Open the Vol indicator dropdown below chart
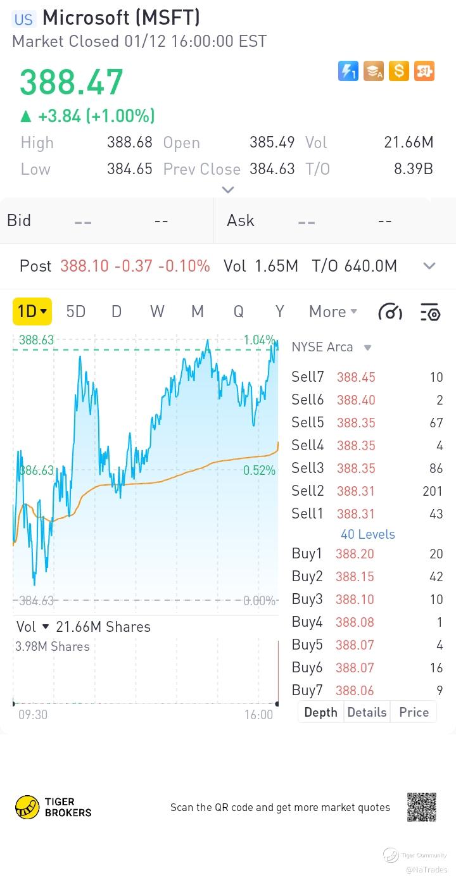456x880 pixels. [x=45, y=627]
